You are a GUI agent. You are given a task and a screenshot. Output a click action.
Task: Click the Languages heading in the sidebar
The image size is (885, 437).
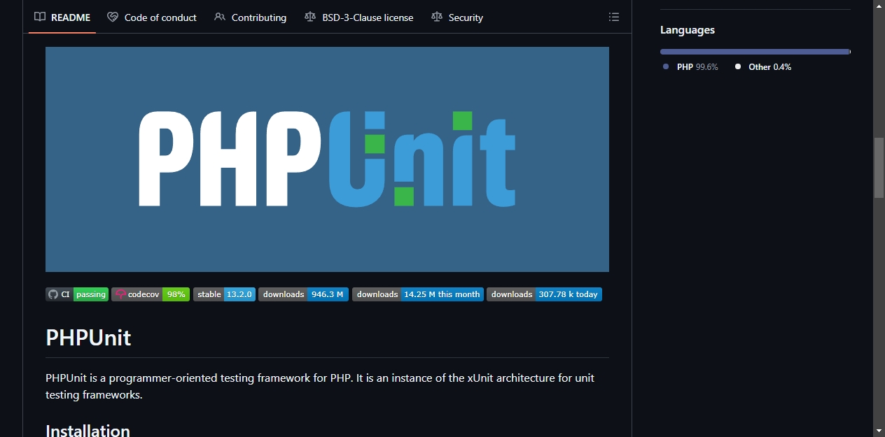click(x=688, y=30)
